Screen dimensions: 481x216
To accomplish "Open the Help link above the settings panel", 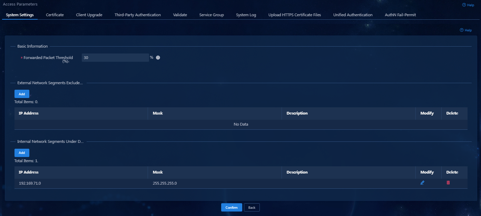I will (466, 30).
